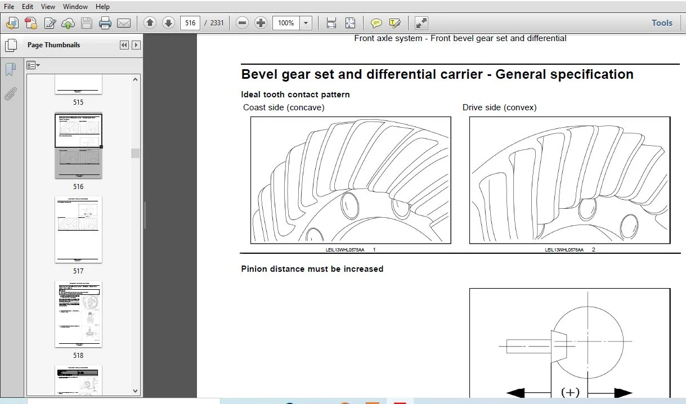The height and width of the screenshot is (404, 686).
Task: Click the 'Bevel gear set and differential carrier' heading
Action: click(x=437, y=74)
